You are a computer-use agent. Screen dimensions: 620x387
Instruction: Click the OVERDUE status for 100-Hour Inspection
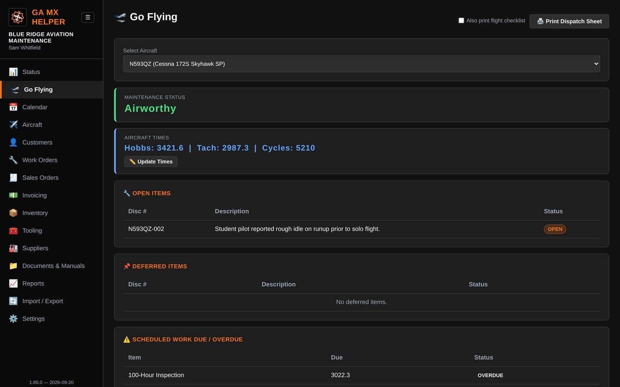pos(490,375)
